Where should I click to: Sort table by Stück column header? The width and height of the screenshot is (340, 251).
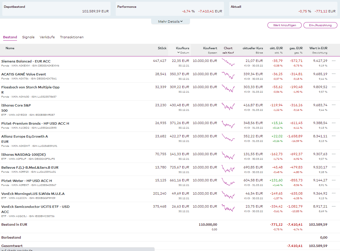pos(162,48)
